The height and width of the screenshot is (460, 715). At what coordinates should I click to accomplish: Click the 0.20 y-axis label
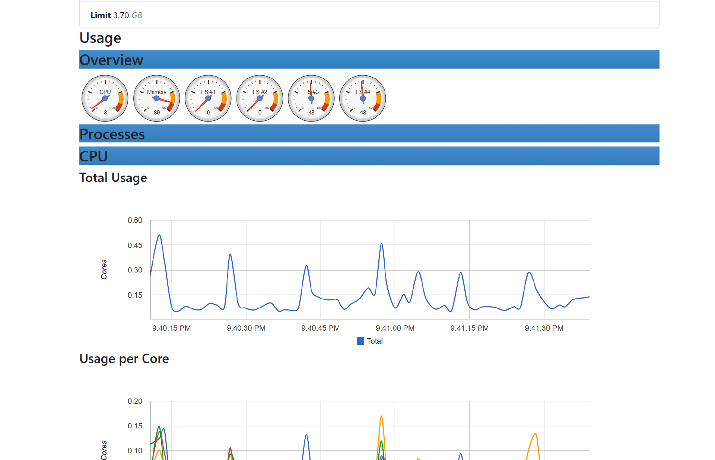(135, 401)
